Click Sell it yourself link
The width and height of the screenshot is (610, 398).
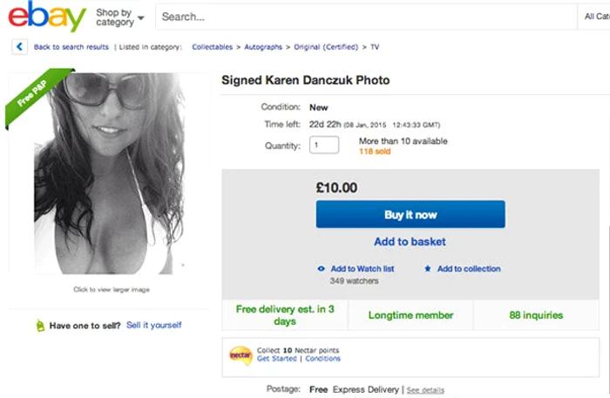point(154,325)
